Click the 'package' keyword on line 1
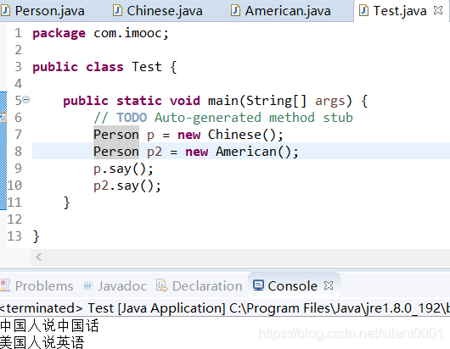Viewport: 450px width, 349px height. point(59,34)
